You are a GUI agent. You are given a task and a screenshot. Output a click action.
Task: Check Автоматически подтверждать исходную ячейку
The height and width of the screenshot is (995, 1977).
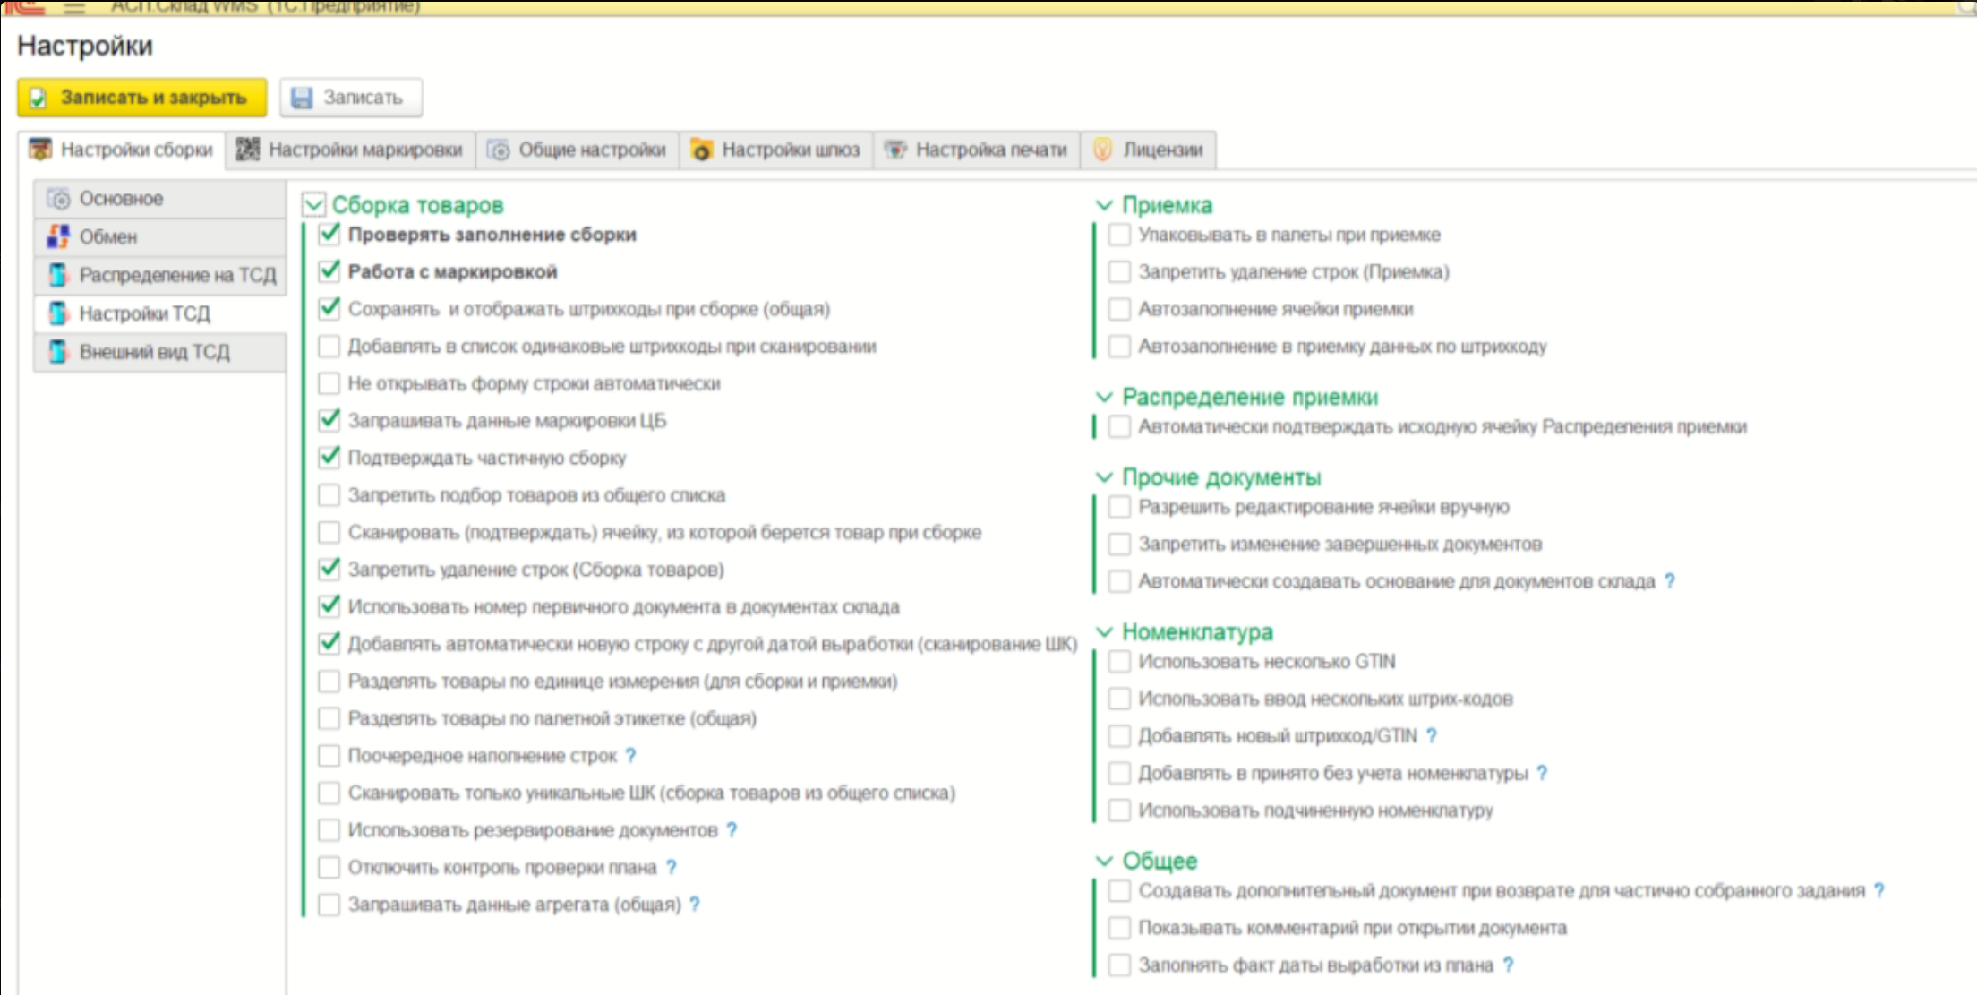(1119, 427)
